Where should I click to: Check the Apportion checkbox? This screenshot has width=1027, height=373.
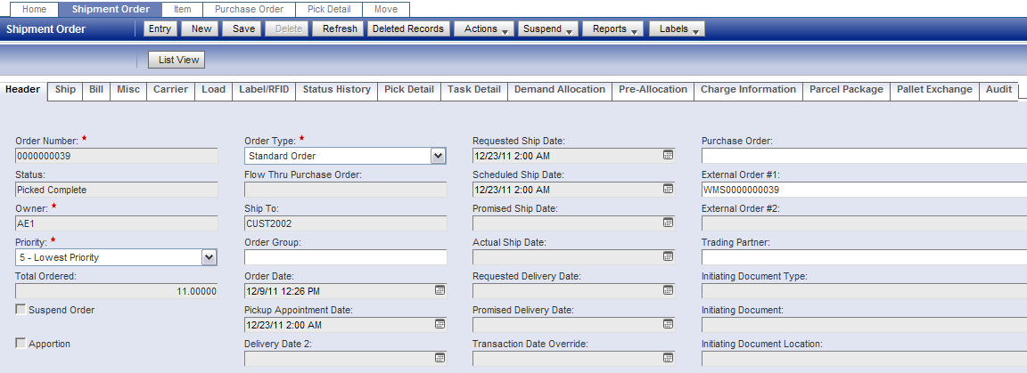tap(21, 344)
